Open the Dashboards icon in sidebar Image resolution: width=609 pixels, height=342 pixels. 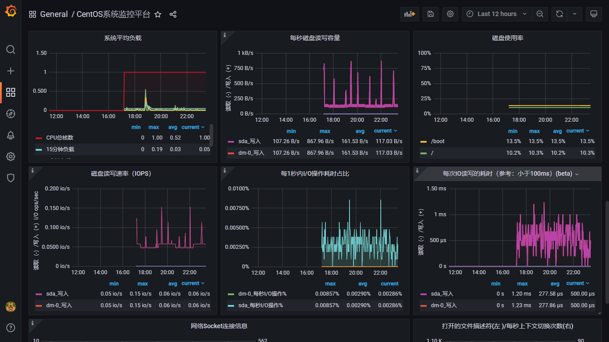[11, 92]
